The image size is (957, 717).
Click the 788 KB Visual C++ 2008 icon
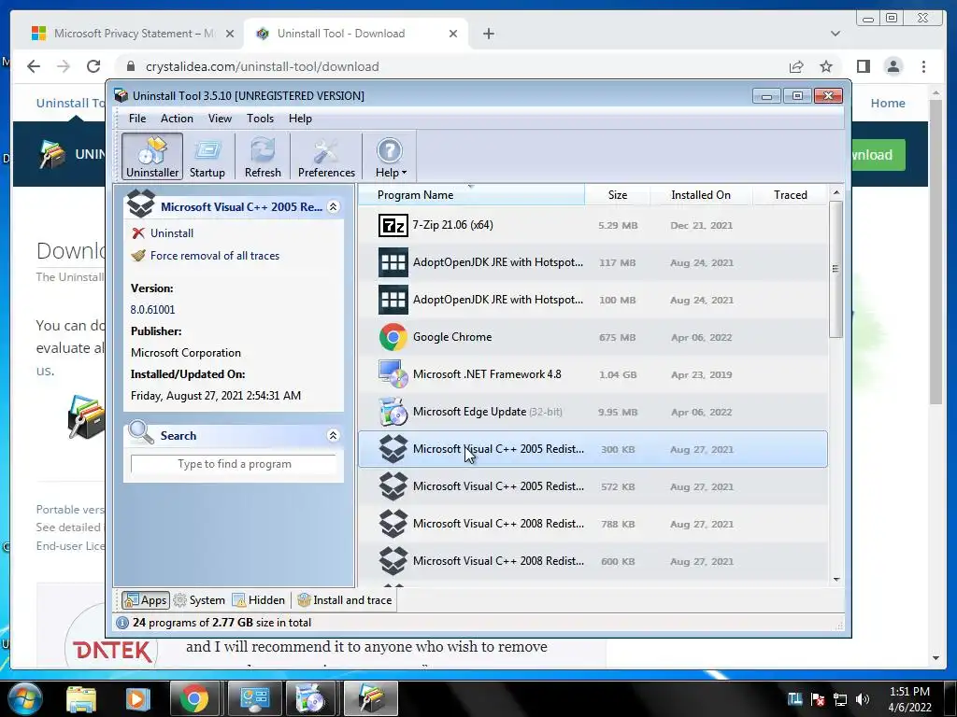coord(393,524)
